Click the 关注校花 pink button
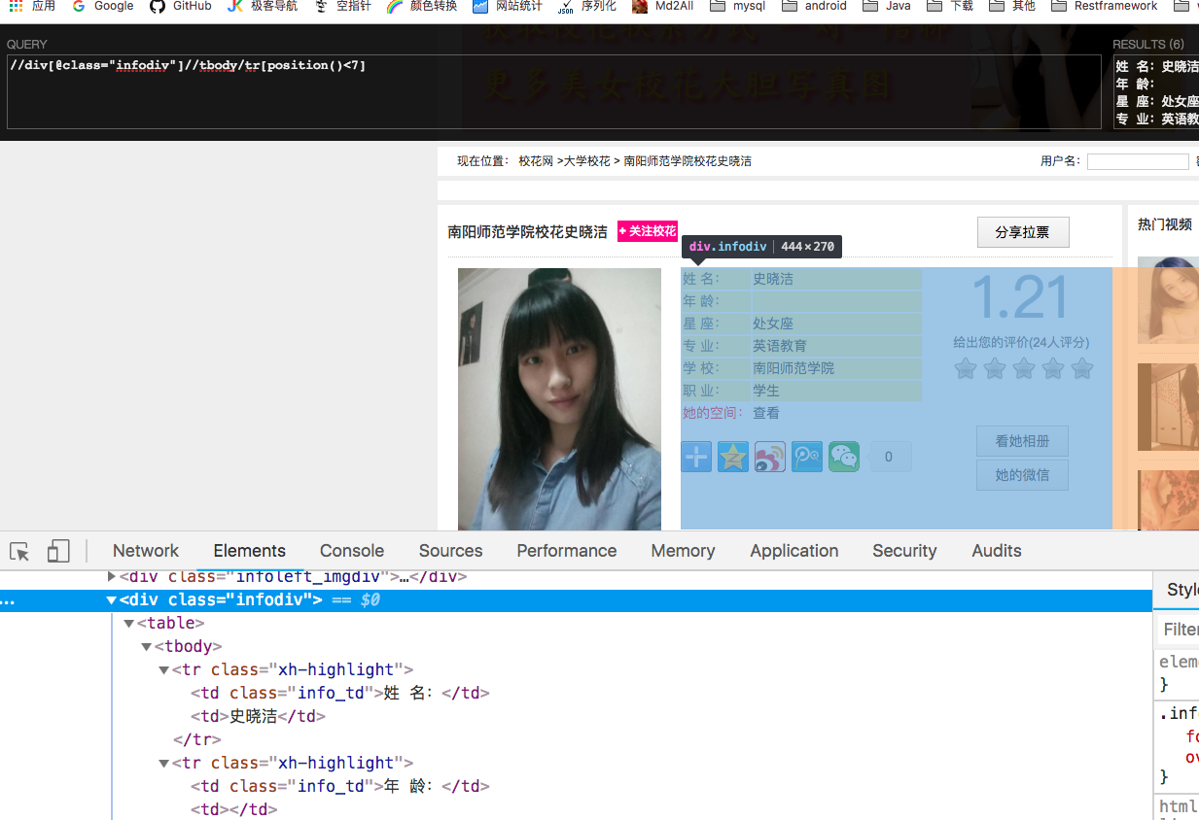Viewport: 1199px width, 820px height. [x=648, y=231]
